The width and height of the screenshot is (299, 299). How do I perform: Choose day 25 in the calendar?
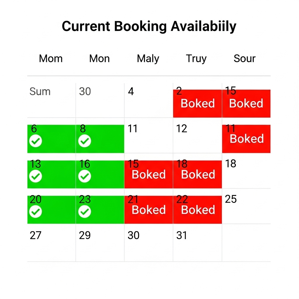(x=246, y=206)
